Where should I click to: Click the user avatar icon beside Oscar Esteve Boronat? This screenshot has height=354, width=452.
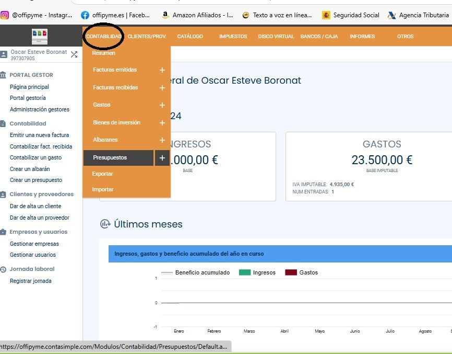click(4, 54)
